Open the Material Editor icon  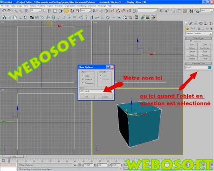(191, 11)
